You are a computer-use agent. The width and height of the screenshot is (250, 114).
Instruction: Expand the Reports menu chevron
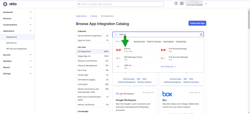30,67
